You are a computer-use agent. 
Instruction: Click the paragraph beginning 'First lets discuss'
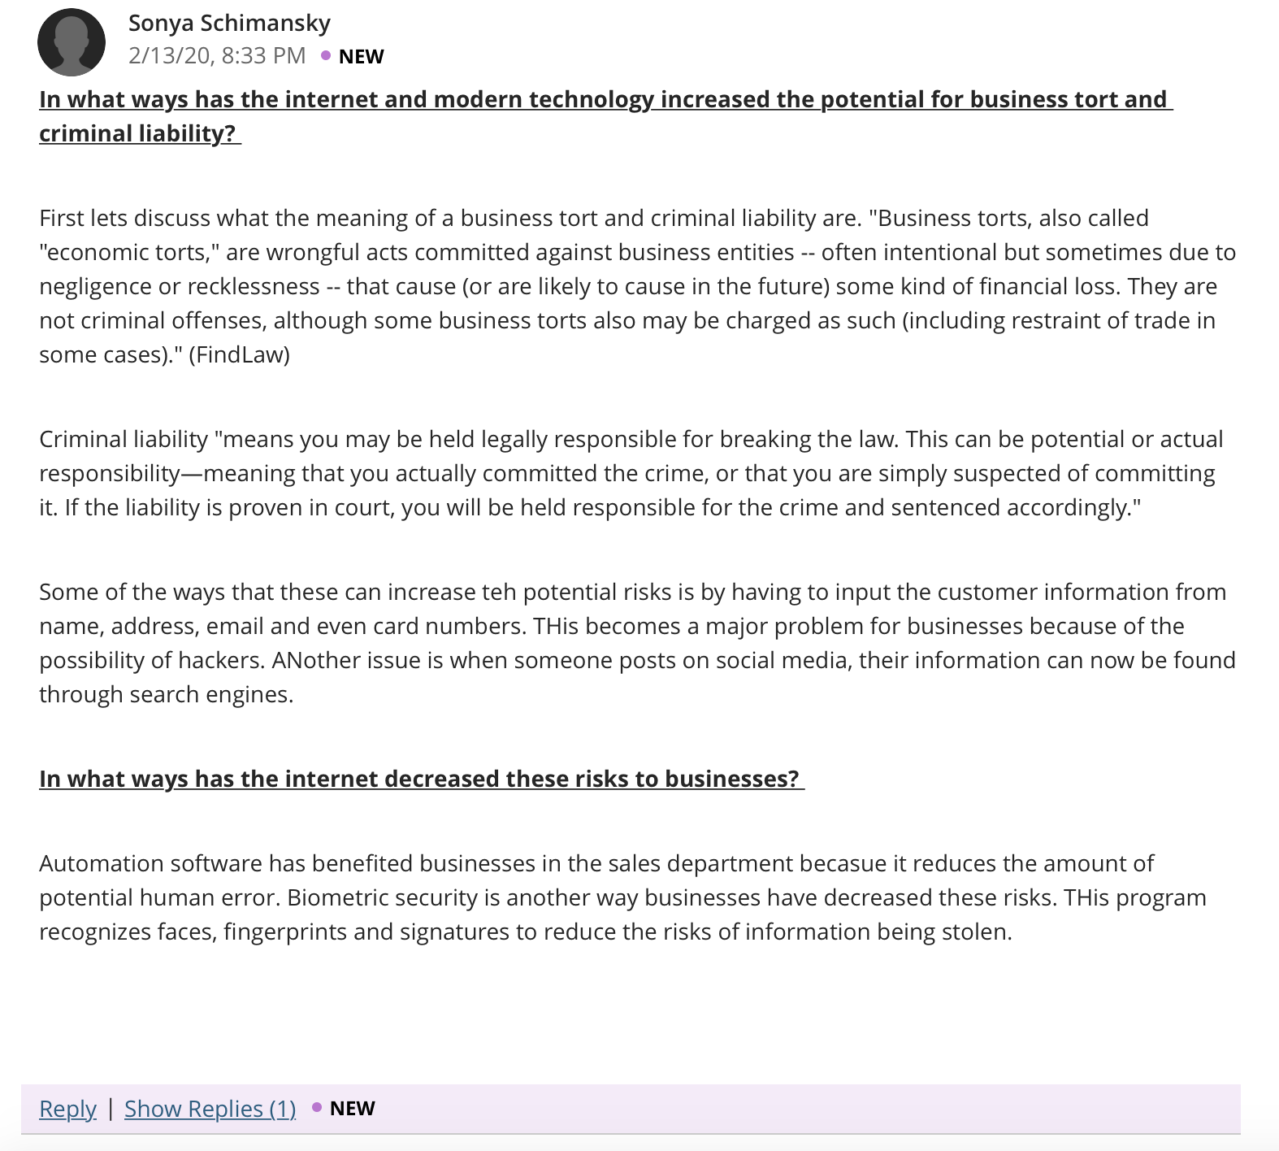click(x=638, y=286)
